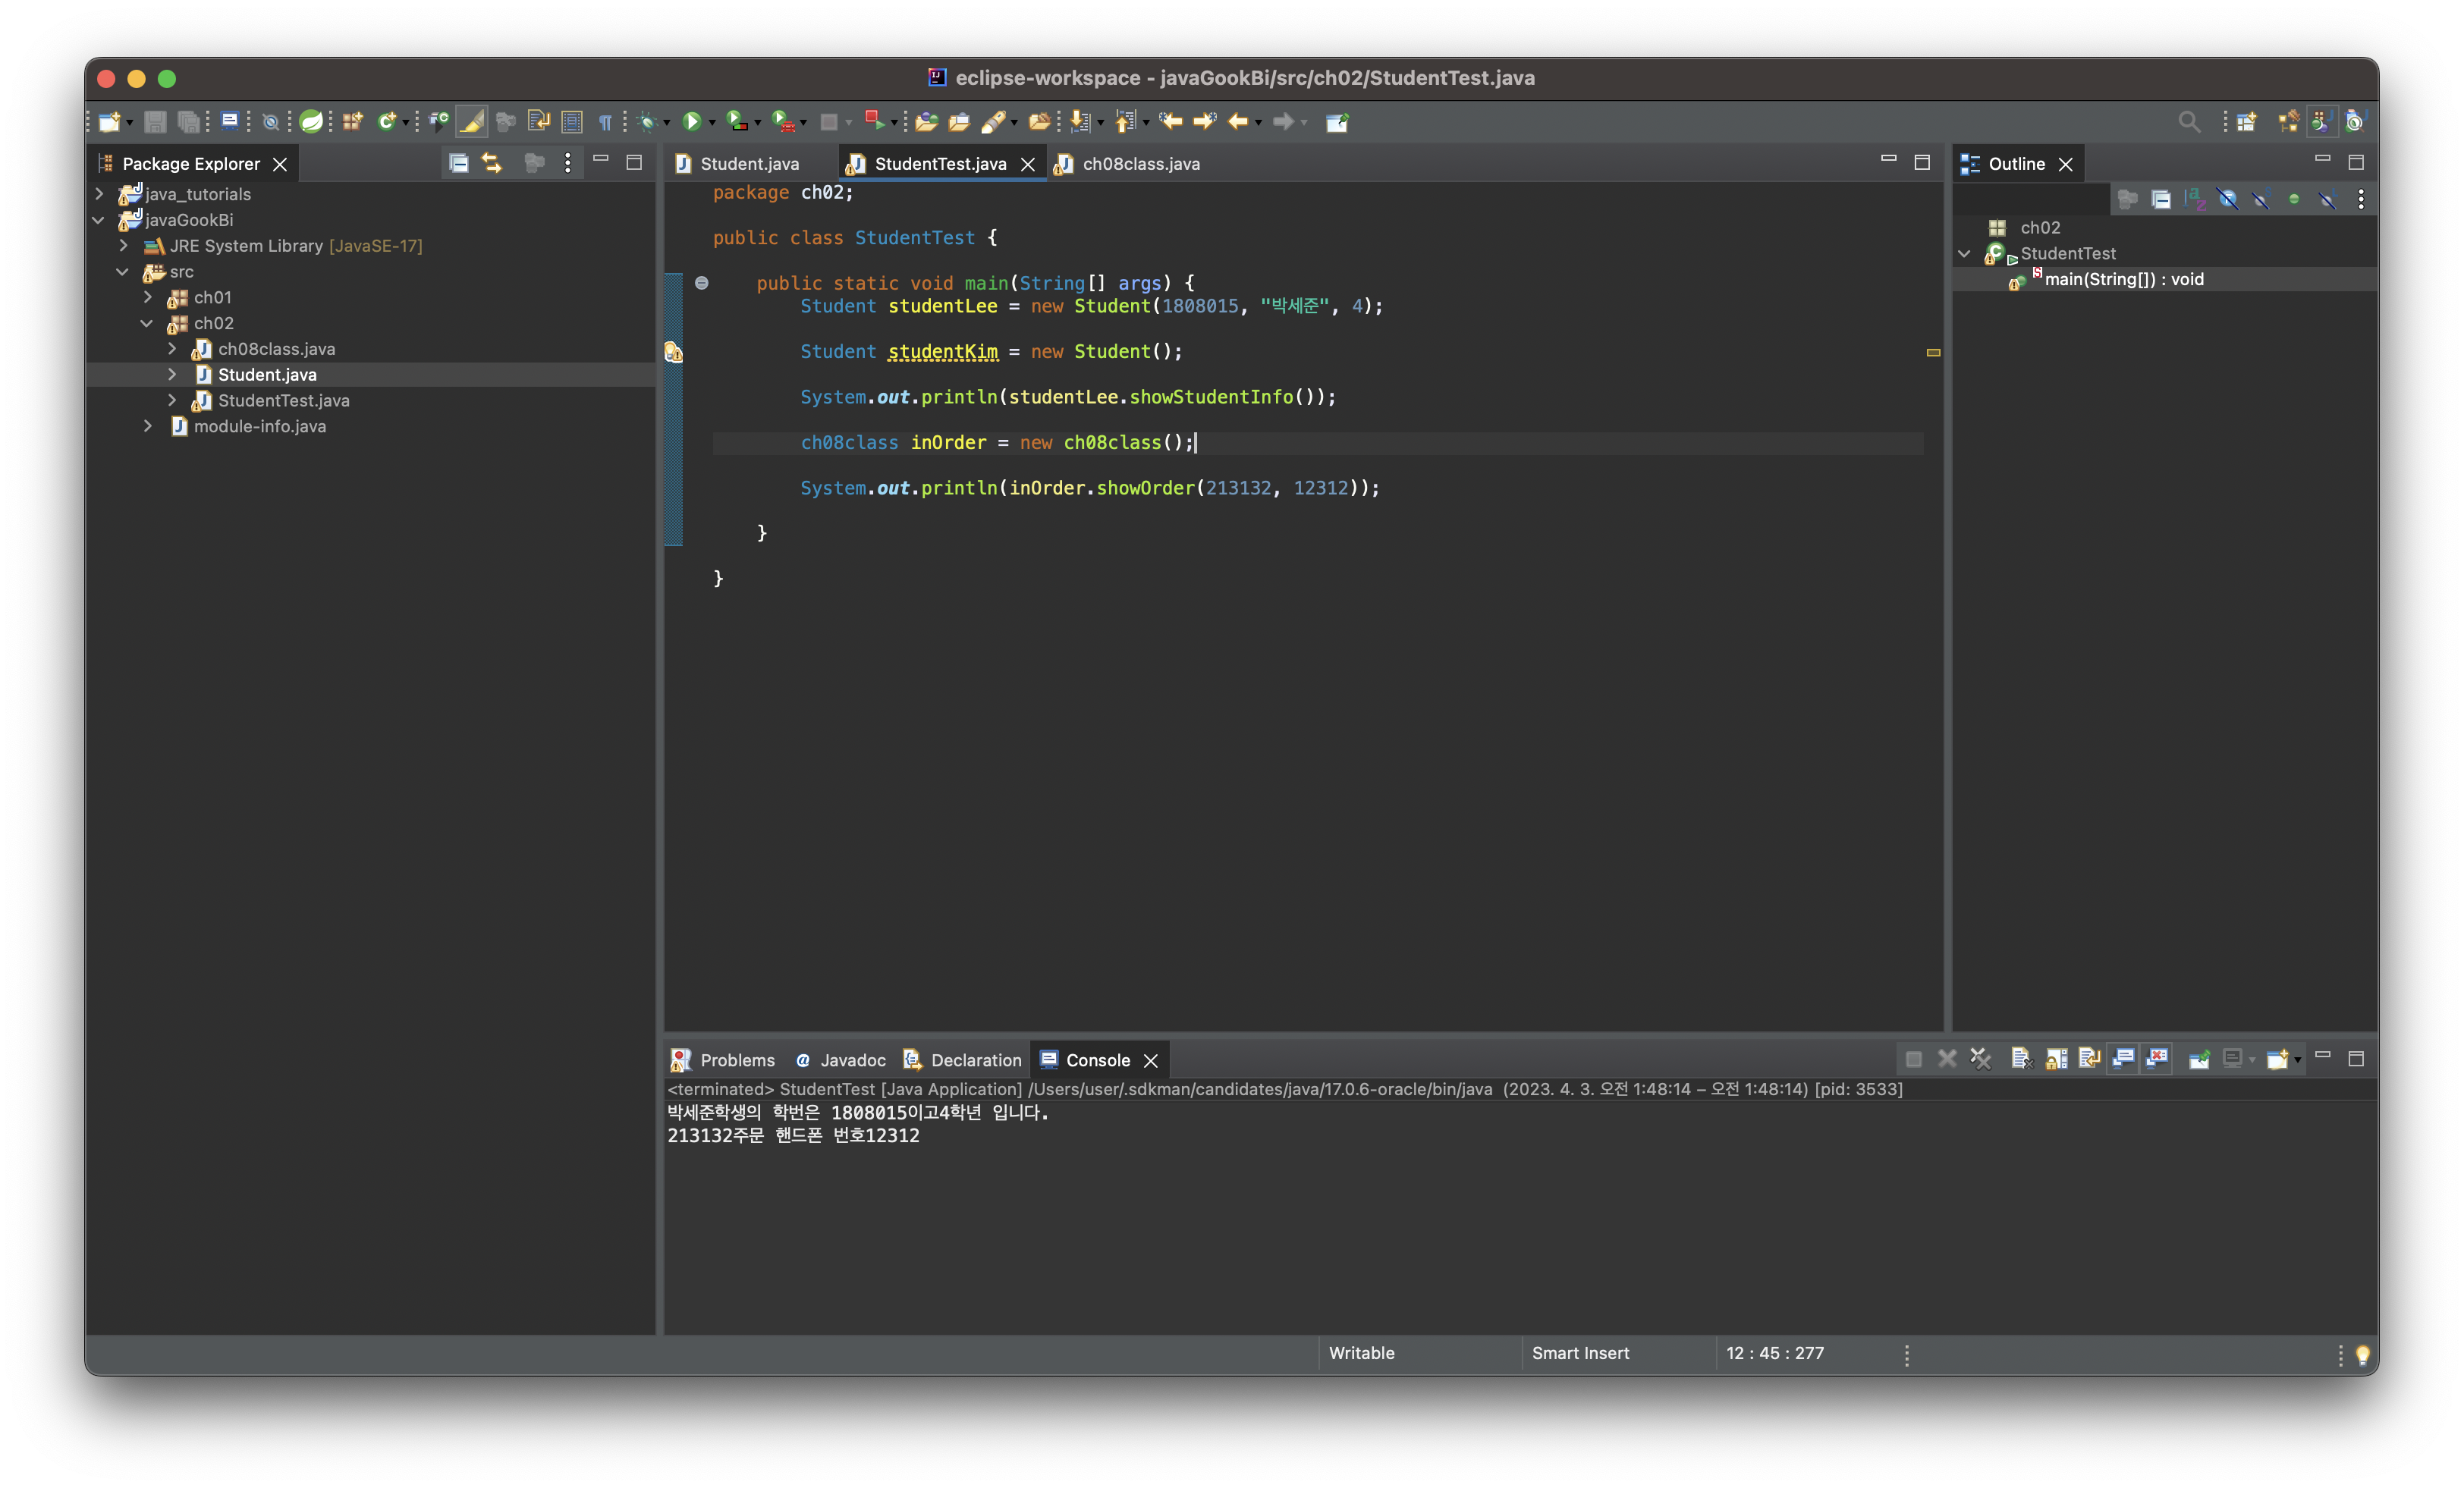Click the light bulb tip icon

tap(2362, 1354)
